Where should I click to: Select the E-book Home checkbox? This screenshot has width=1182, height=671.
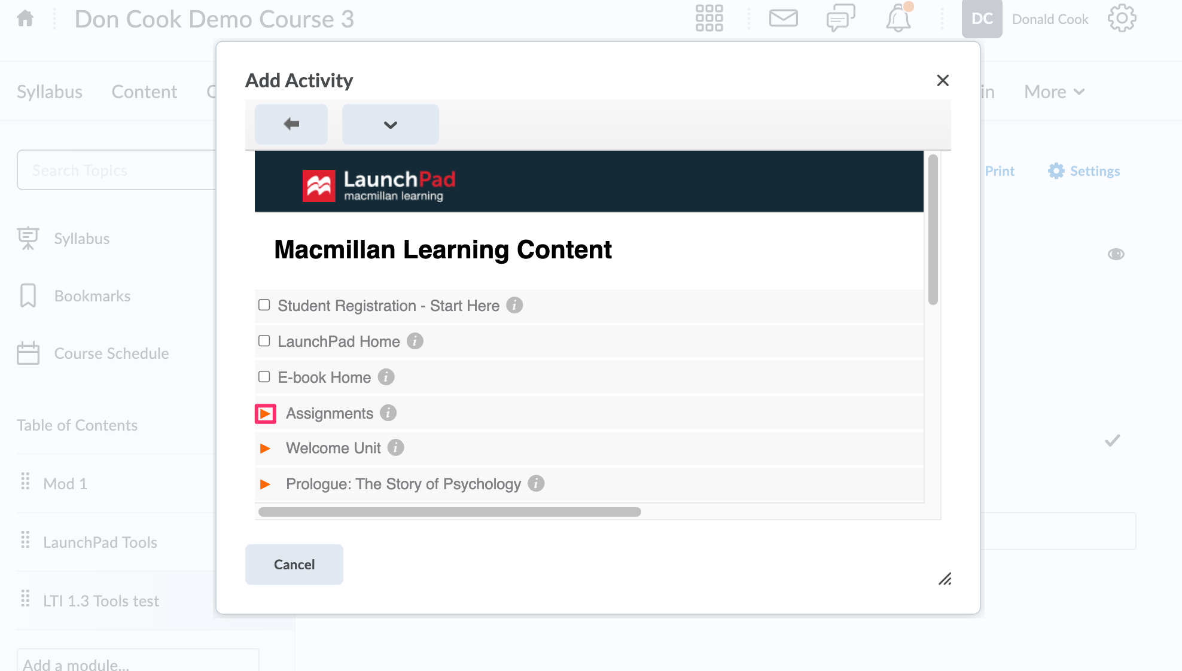264,377
